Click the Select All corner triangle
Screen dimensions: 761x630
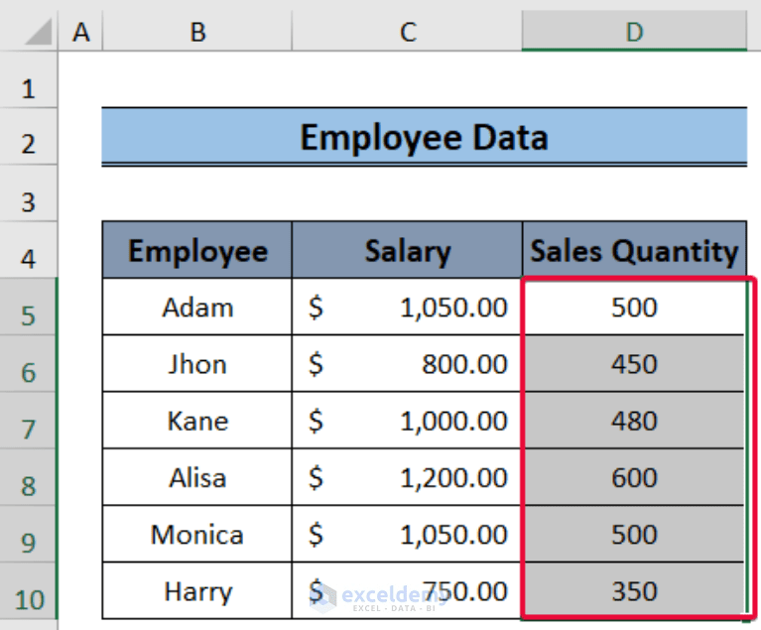[x=38, y=32]
